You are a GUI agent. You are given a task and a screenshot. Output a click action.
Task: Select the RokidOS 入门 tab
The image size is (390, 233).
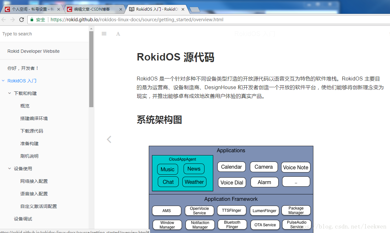(157, 9)
